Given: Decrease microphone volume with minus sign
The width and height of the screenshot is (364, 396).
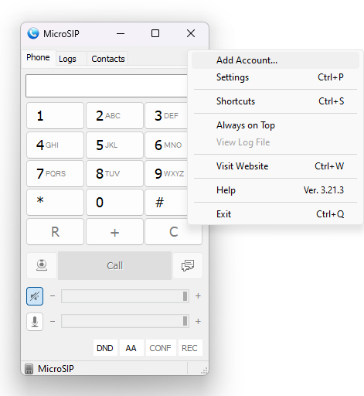Looking at the screenshot, I should tap(53, 321).
